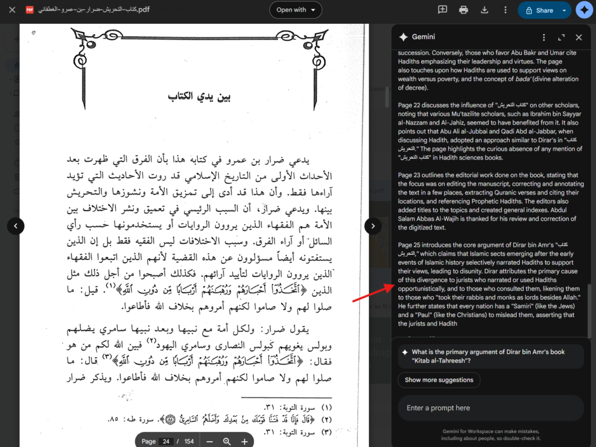Open Gemini panel more options menu

coord(544,37)
